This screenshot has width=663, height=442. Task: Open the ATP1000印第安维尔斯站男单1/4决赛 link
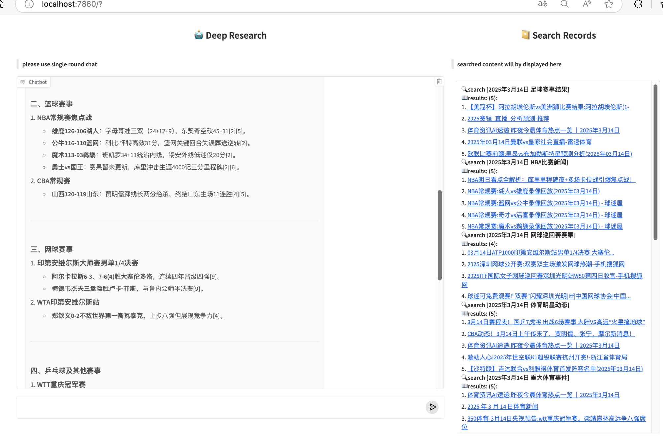tap(541, 253)
